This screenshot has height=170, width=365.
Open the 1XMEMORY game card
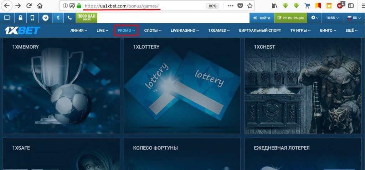pyautogui.click(x=61, y=86)
